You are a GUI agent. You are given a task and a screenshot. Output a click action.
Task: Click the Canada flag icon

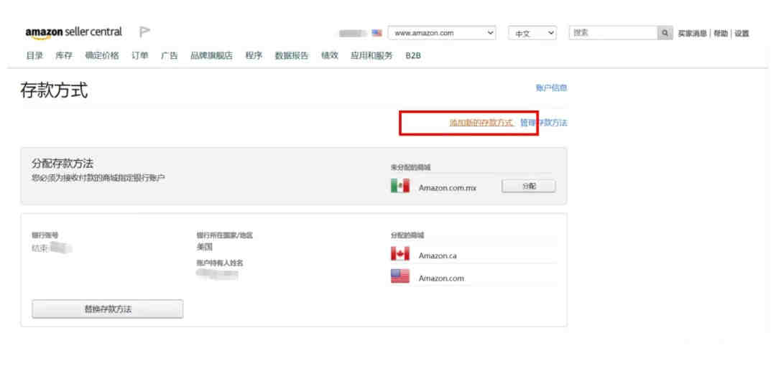(400, 254)
